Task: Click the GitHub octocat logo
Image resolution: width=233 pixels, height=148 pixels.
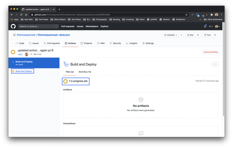Action: point(13,26)
